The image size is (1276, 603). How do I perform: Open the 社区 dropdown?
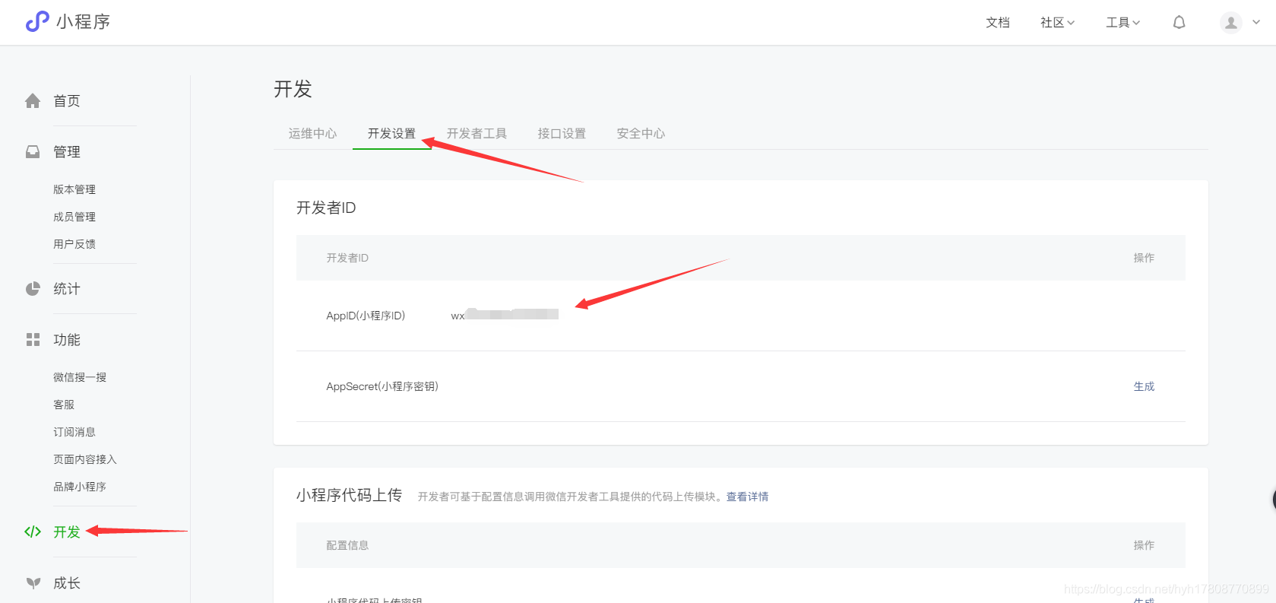[1057, 22]
